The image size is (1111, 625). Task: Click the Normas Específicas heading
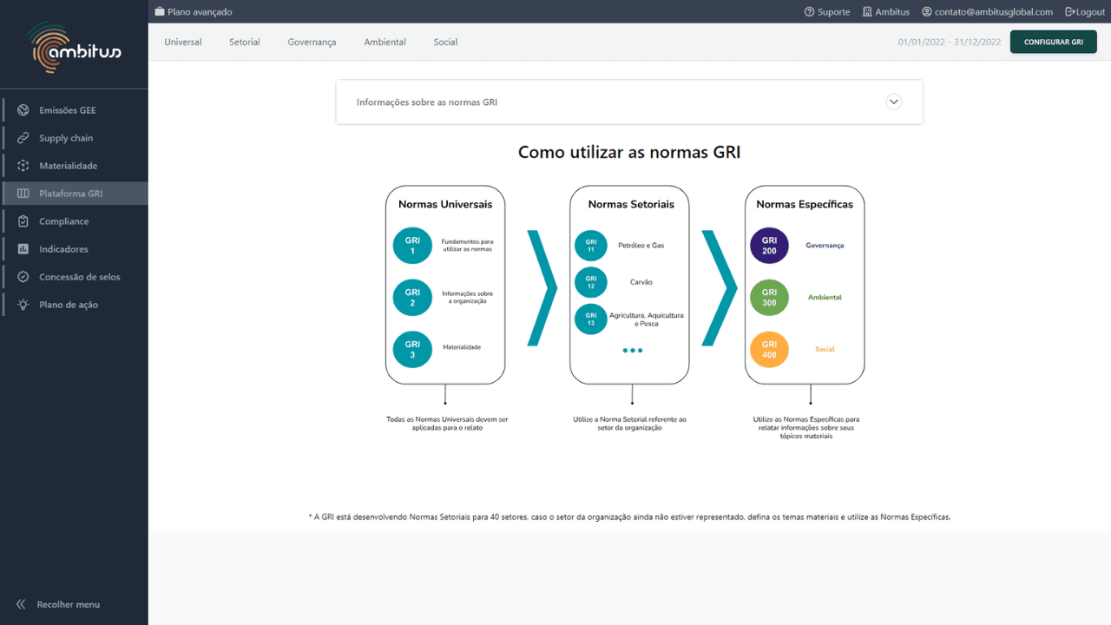point(805,205)
